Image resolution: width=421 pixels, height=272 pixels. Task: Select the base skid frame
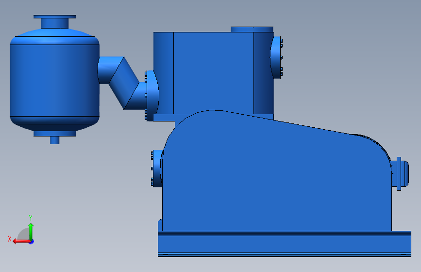pos(285,244)
